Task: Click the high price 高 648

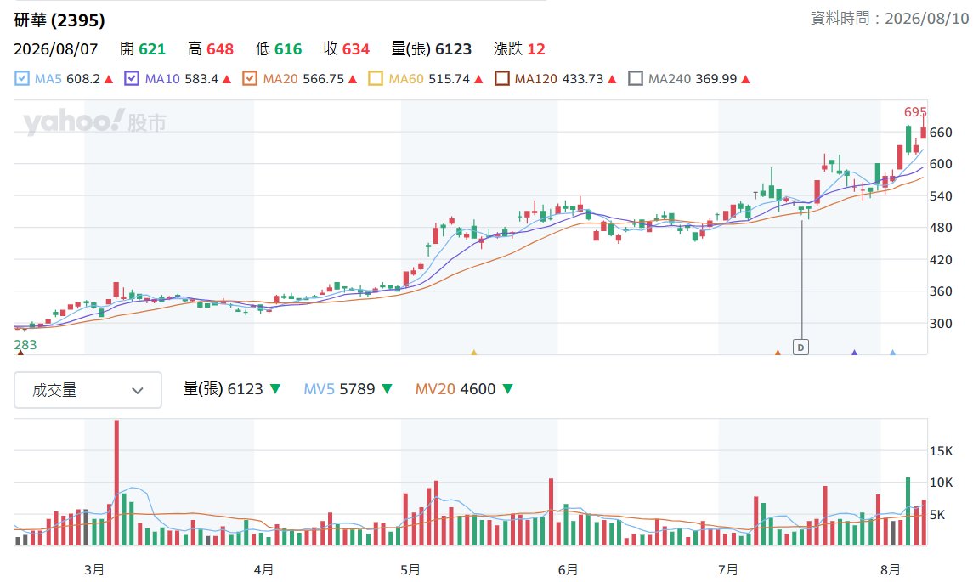Action: tap(211, 49)
